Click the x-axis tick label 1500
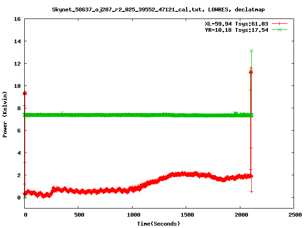Screen dimensions: 304x228 [187, 215]
